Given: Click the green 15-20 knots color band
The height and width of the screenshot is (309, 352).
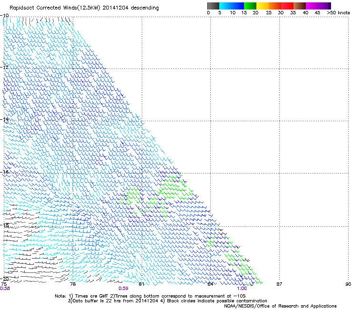Looking at the screenshot, I should 250,6.
